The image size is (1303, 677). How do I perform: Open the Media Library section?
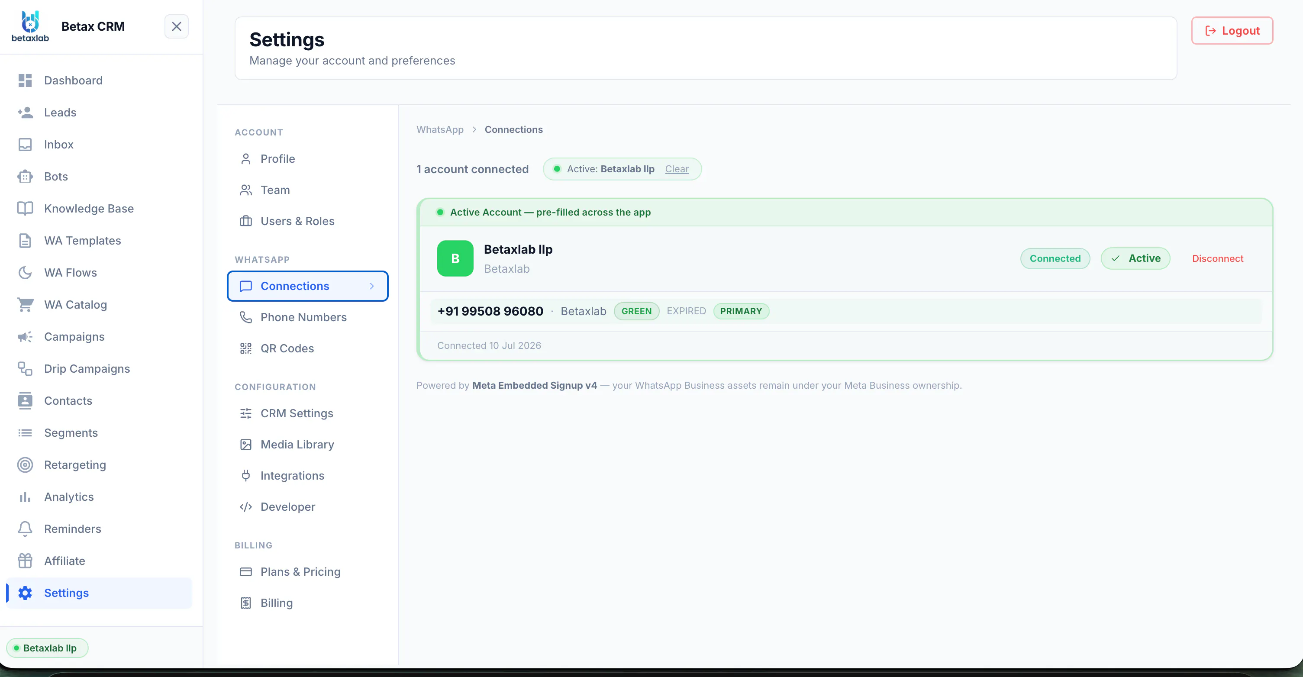click(307, 444)
